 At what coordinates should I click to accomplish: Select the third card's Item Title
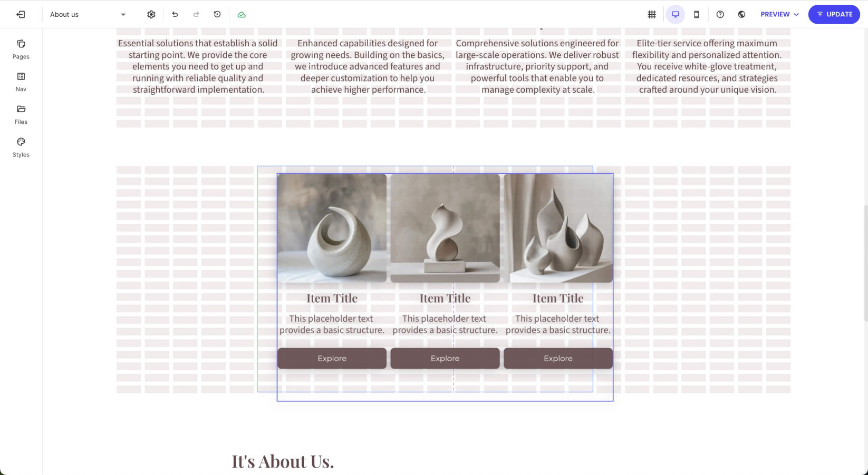click(558, 298)
